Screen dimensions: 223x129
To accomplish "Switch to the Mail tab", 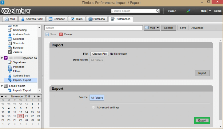I will pos(10,19).
